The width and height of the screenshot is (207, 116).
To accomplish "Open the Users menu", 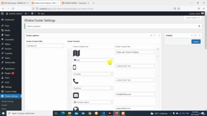I will pos(7,78).
